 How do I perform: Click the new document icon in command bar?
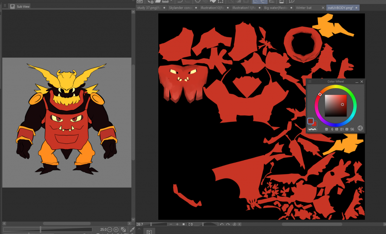[x=150, y=2]
